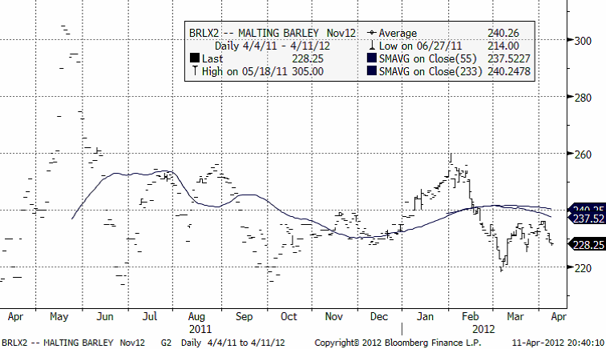
Task: Select the SMAVG on Close(233) color swatch
Action: coord(371,71)
